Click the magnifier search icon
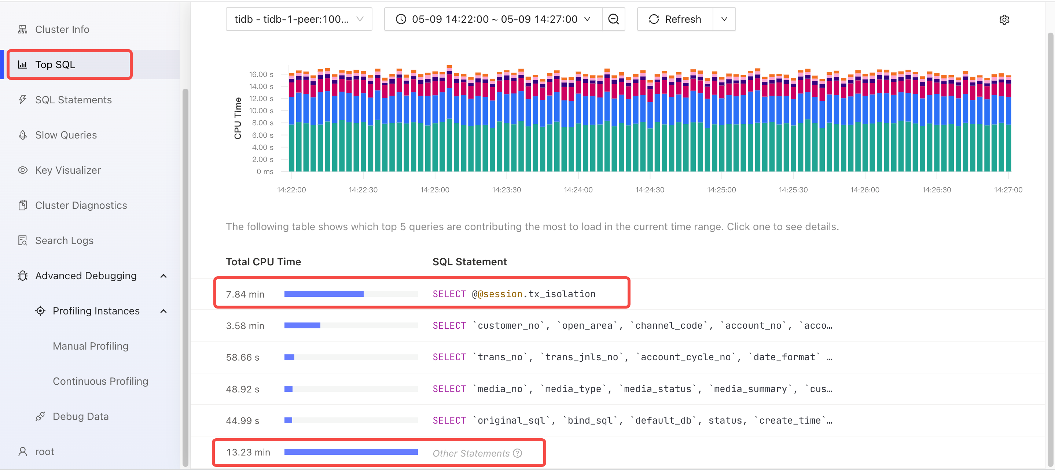The height and width of the screenshot is (472, 1055). pyautogui.click(x=613, y=19)
